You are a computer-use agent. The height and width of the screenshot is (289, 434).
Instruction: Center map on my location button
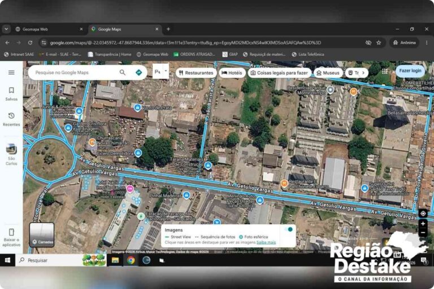point(423,213)
